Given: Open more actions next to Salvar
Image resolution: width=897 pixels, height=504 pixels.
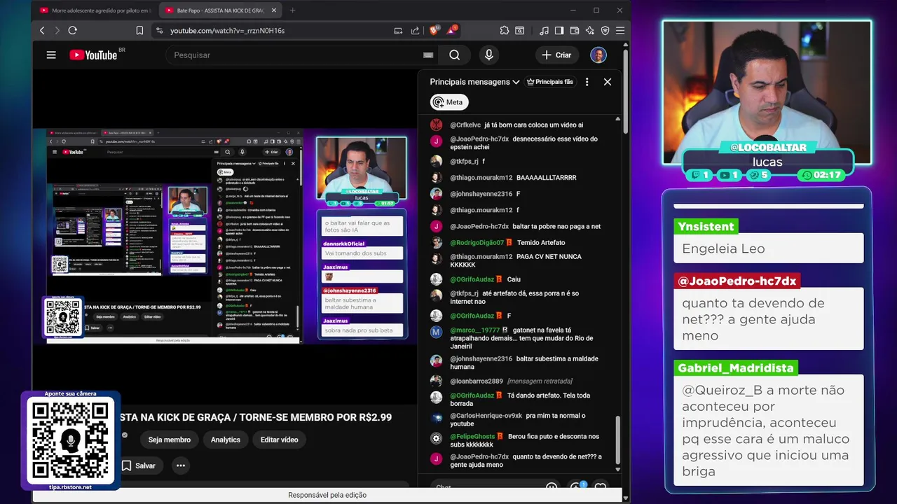Looking at the screenshot, I should [181, 465].
